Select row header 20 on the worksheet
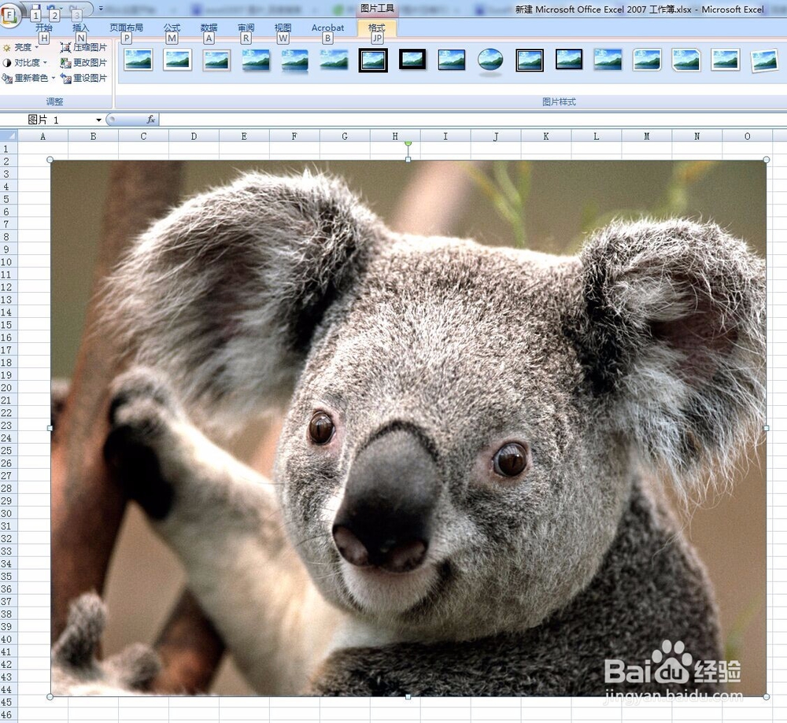 coord(9,388)
